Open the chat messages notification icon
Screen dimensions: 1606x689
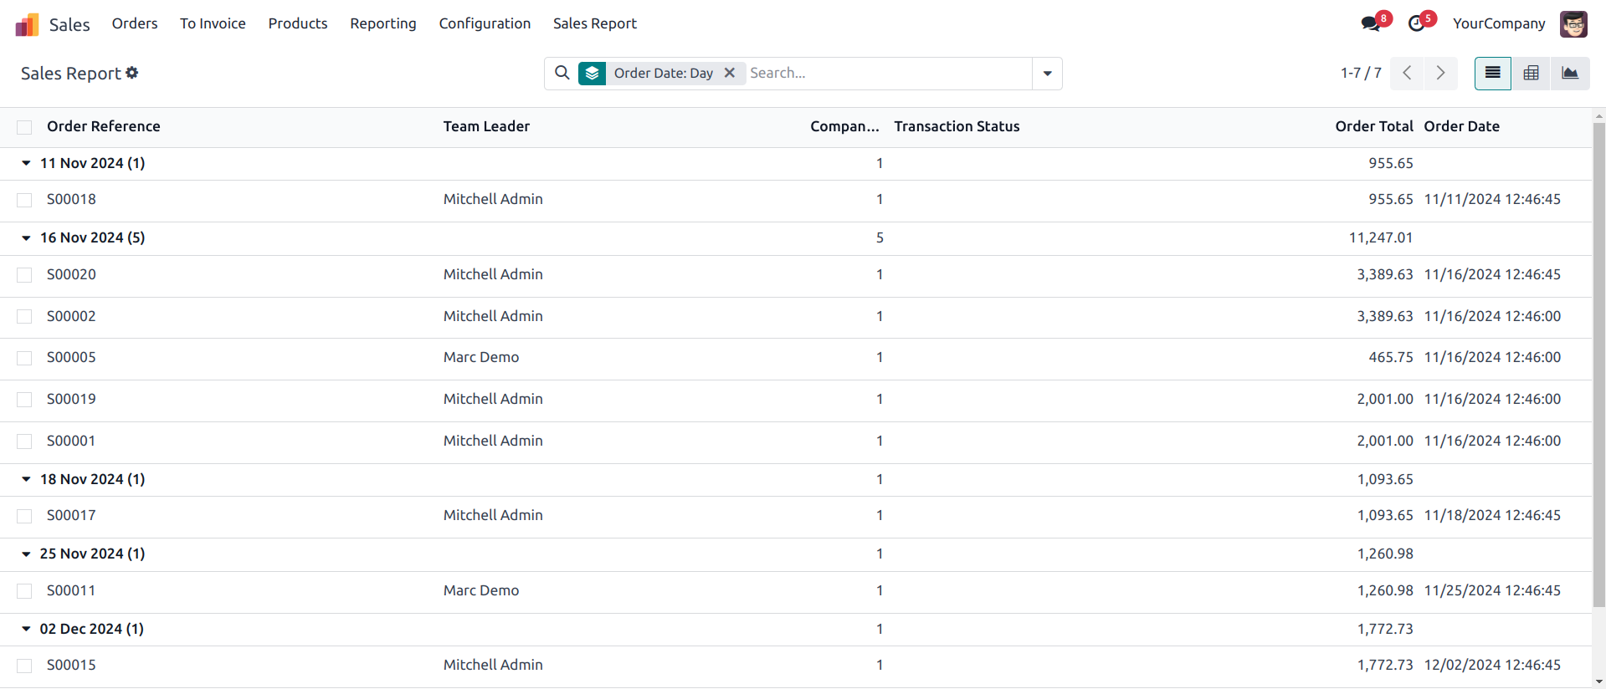tap(1371, 23)
